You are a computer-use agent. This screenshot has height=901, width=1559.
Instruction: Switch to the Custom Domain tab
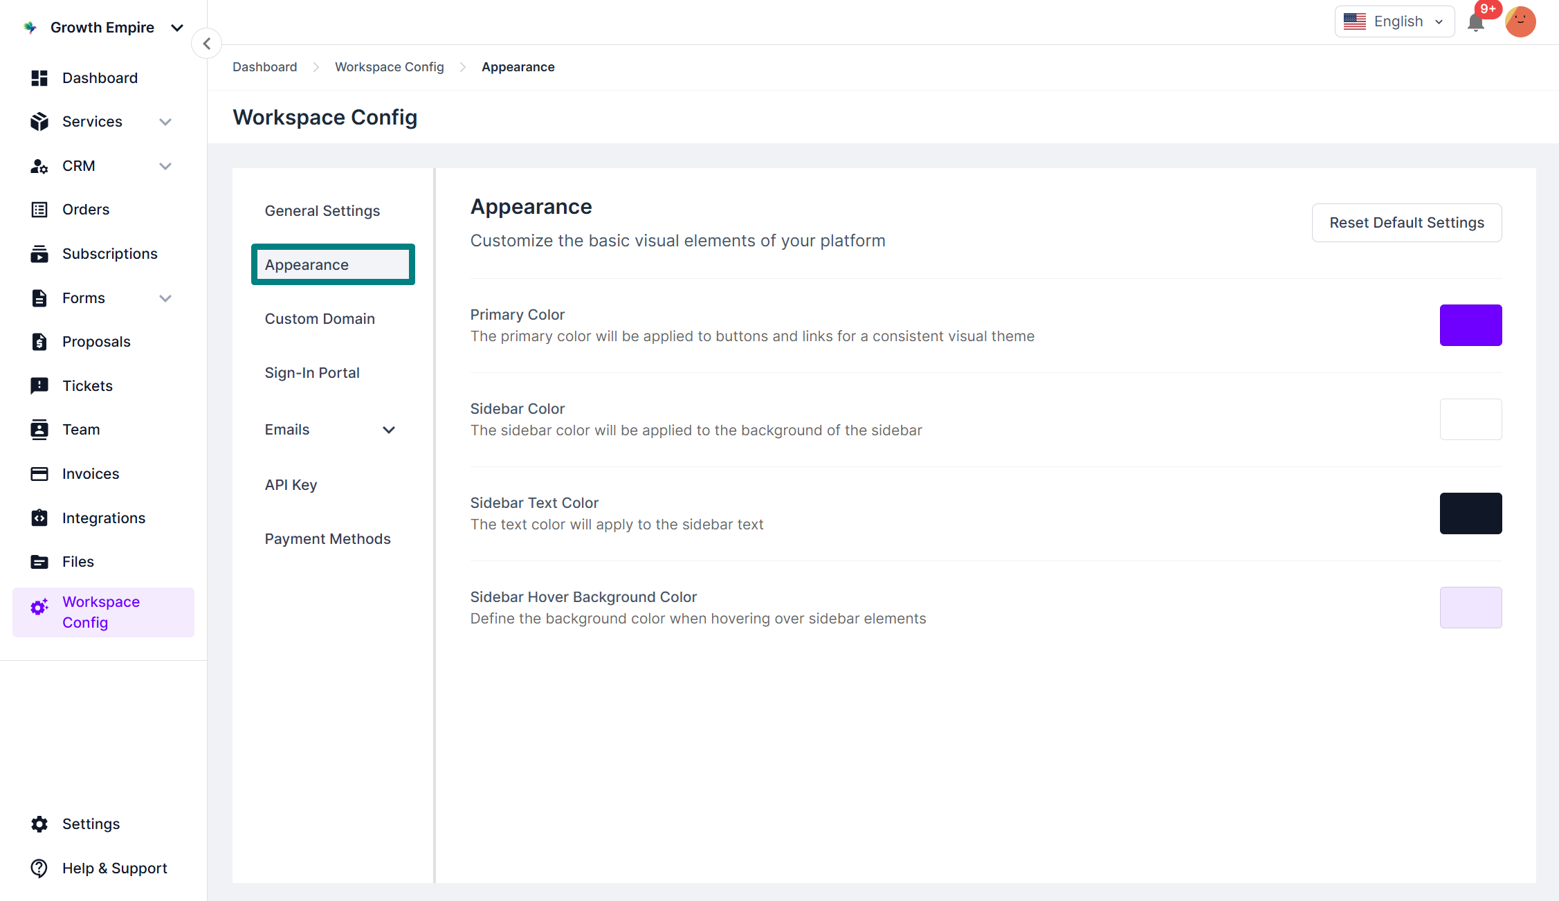320,319
